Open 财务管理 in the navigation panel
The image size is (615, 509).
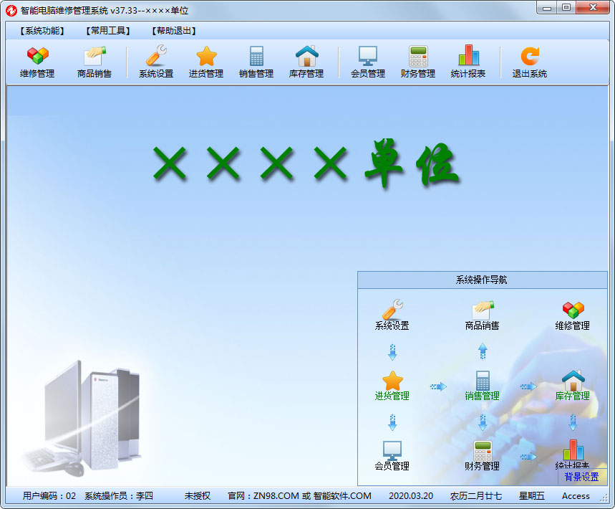[x=482, y=455]
